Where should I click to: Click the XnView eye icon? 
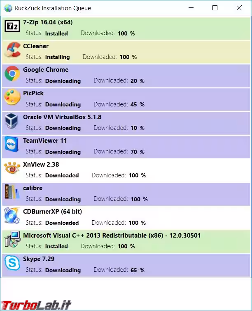(x=12, y=167)
